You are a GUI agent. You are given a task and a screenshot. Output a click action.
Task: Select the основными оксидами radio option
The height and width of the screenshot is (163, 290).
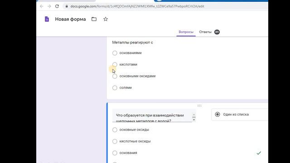pyautogui.click(x=115, y=76)
